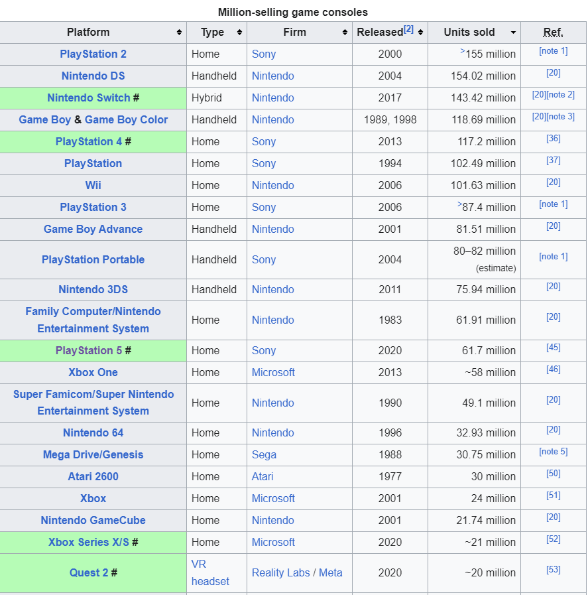588x595 pixels.
Task: Open Atari firm link in Atari 2600 row
Action: click(x=263, y=477)
